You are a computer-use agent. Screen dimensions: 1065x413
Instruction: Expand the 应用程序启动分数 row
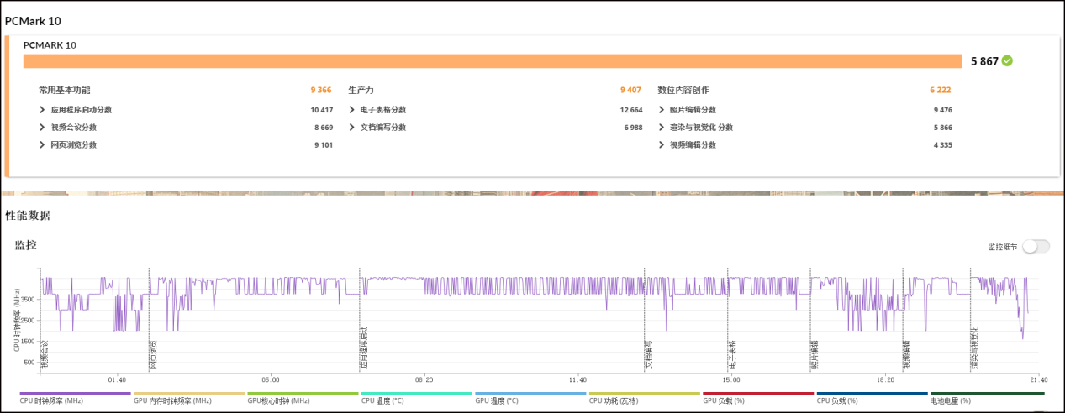[42, 110]
